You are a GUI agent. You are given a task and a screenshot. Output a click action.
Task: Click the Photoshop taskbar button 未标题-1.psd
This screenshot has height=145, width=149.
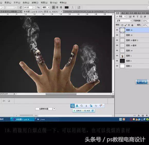point(22,119)
